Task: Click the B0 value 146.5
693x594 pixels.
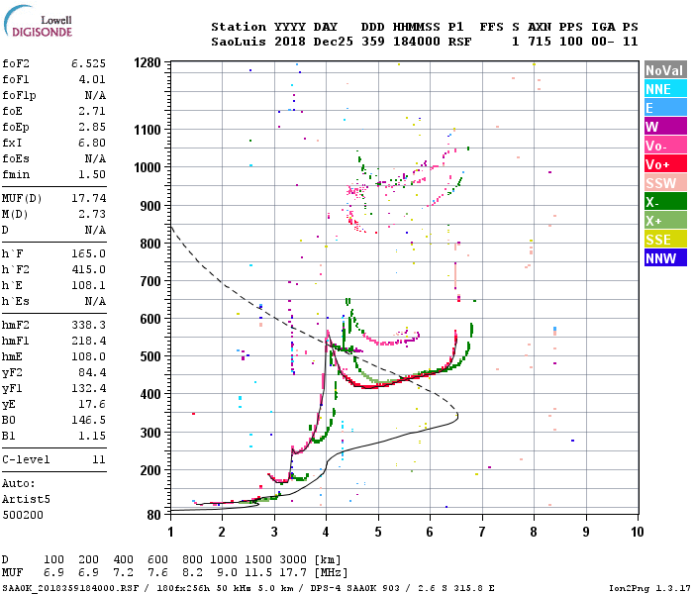Action: pyautogui.click(x=89, y=420)
